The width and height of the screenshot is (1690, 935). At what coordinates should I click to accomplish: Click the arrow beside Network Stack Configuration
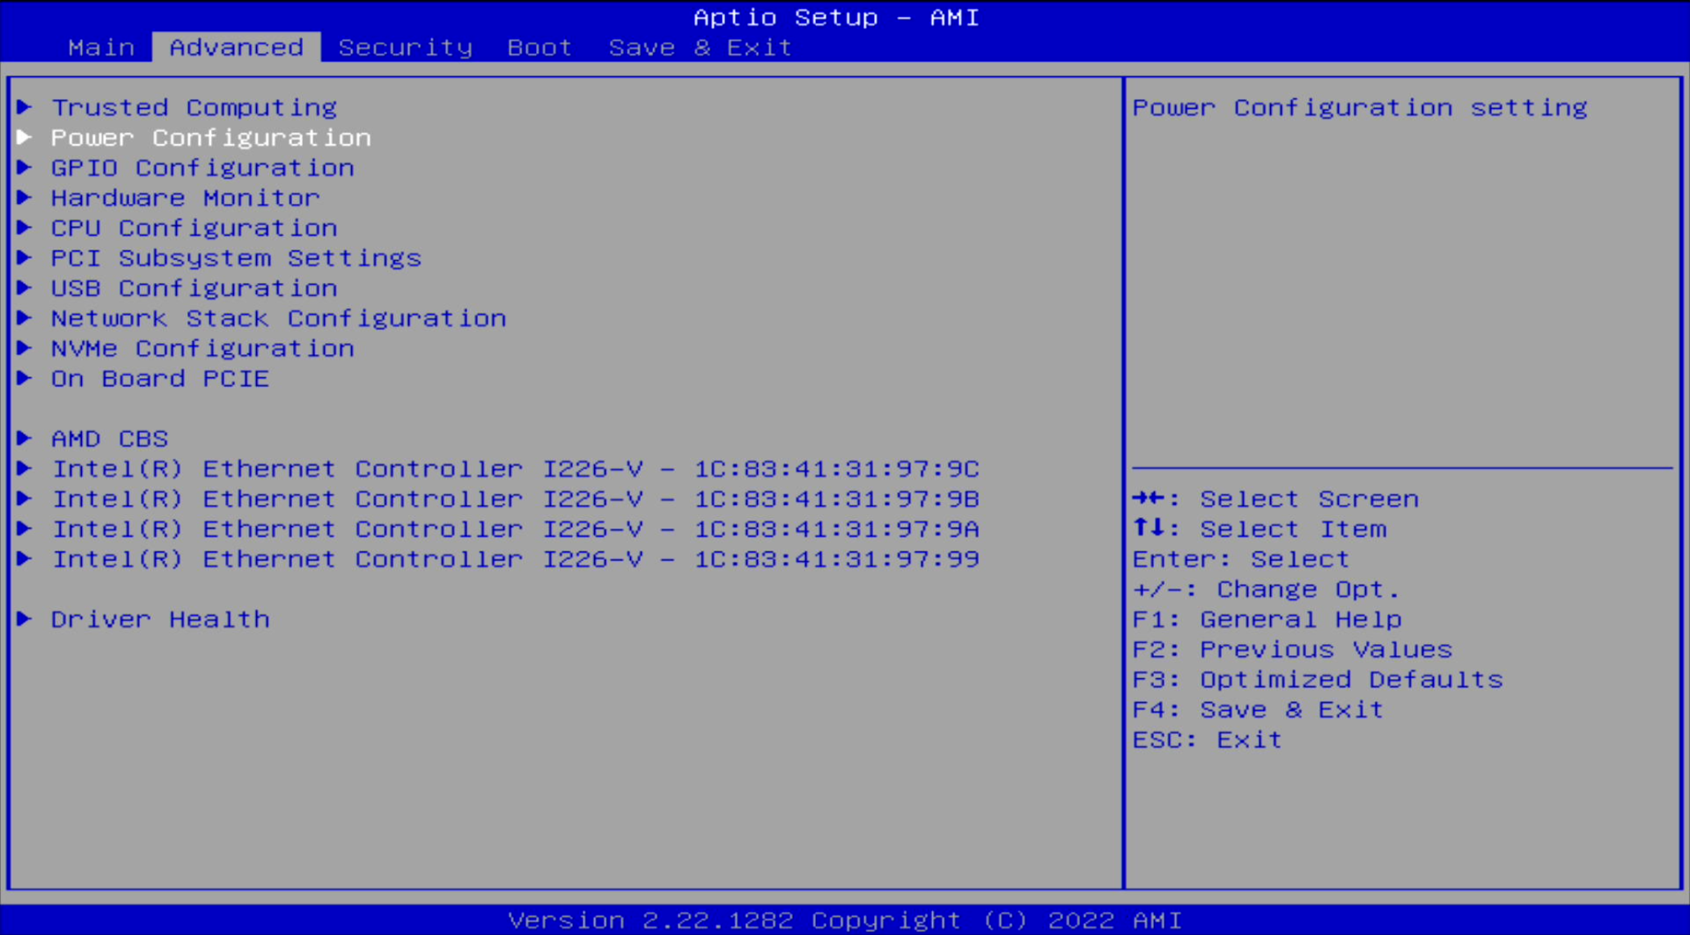pyautogui.click(x=25, y=317)
